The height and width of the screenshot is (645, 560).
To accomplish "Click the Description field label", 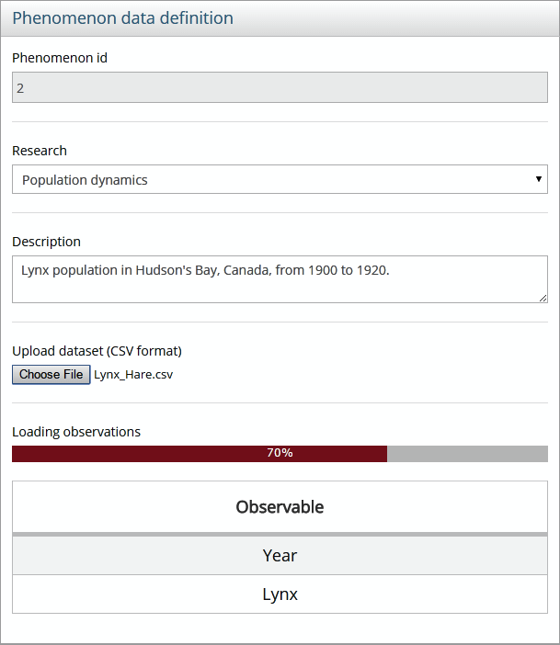I will (46, 242).
